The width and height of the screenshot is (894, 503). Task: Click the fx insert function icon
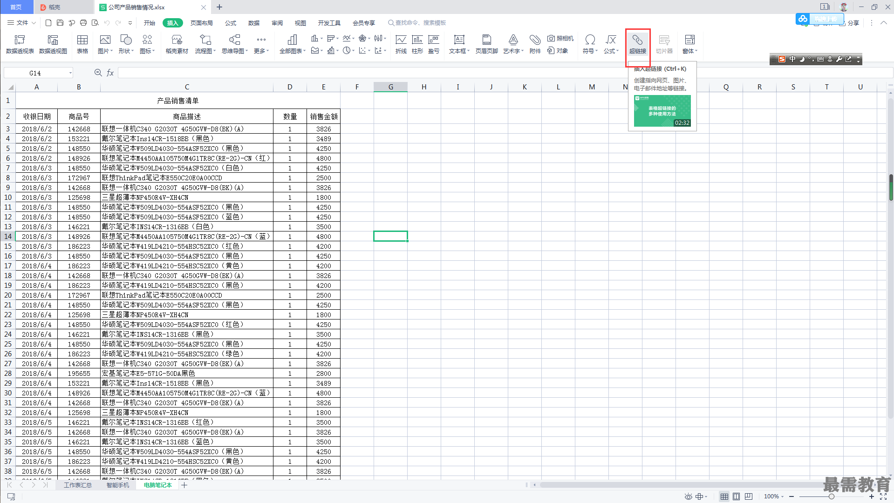tap(110, 73)
